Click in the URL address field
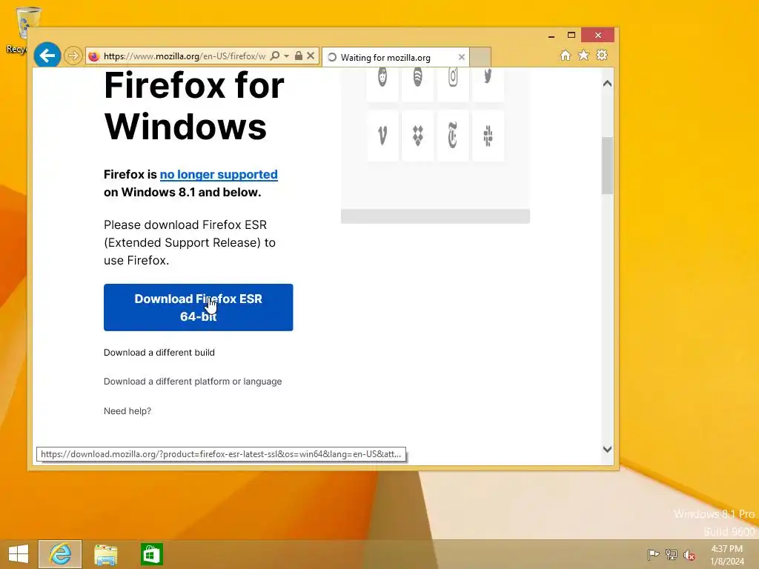Viewport: 759px width, 569px height. pos(184,56)
